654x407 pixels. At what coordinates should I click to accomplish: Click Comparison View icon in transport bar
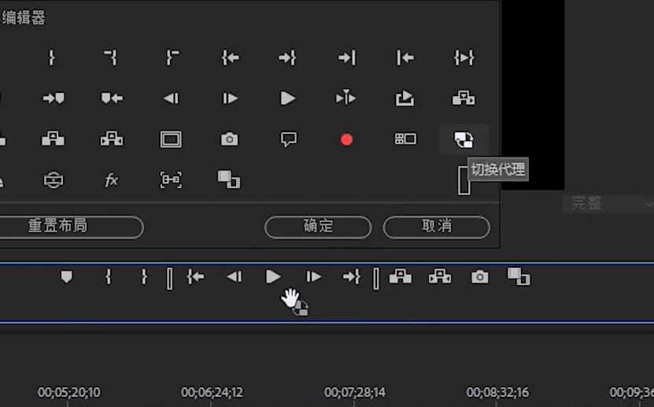point(518,276)
